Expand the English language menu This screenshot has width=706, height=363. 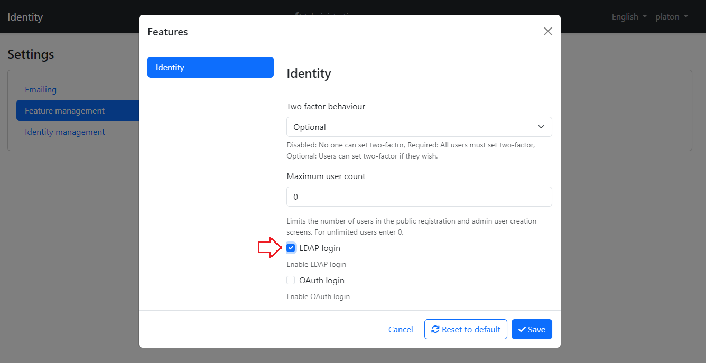point(629,17)
